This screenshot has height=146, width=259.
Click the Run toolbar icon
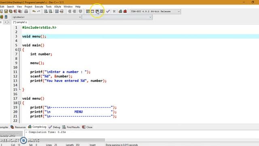(93, 11)
